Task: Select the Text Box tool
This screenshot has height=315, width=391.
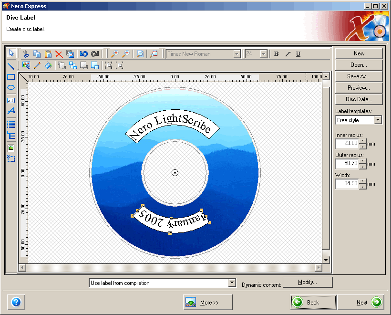Action: coord(10,100)
